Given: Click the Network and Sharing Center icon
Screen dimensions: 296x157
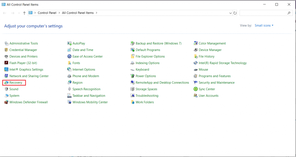Looking at the screenshot, I should tap(6, 76).
